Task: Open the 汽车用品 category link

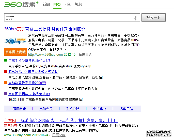Action: 126,109
